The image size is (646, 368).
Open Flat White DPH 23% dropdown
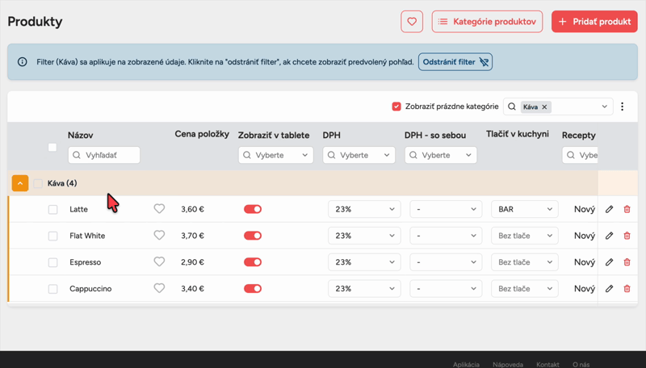364,236
